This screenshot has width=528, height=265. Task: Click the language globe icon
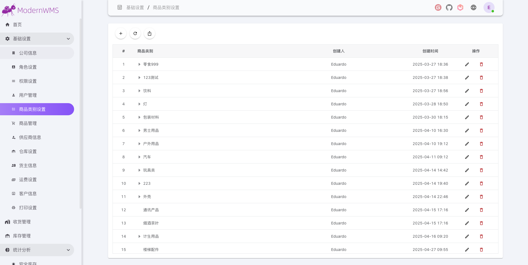point(474,7)
